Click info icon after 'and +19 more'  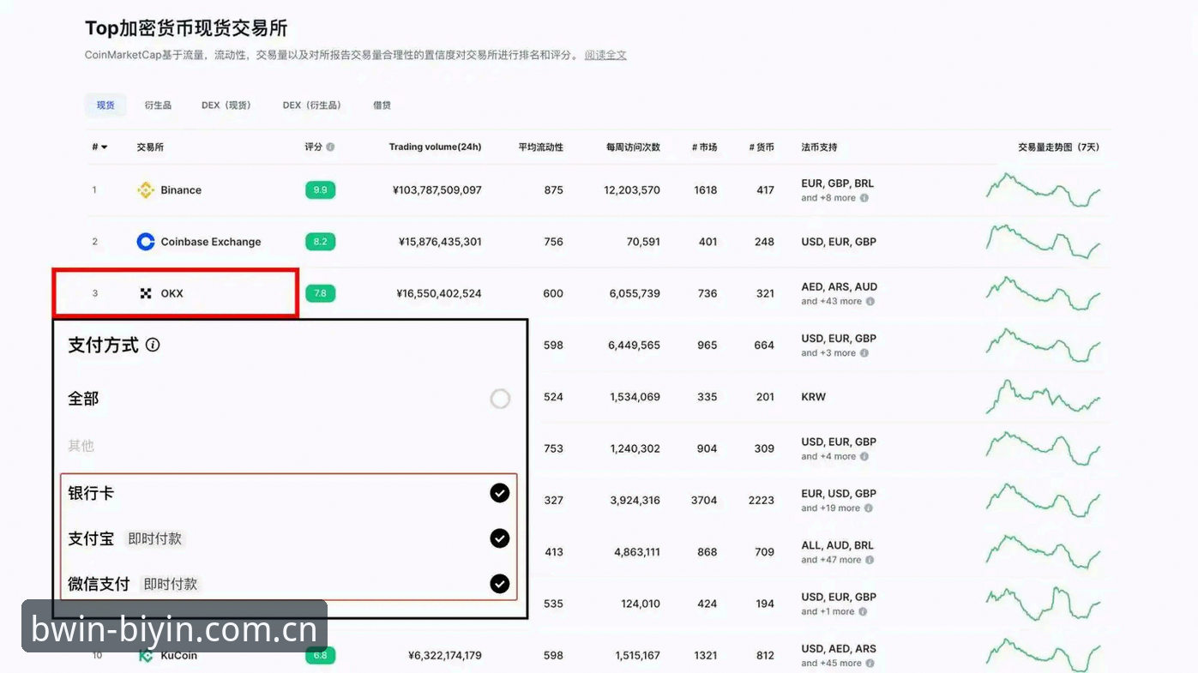pyautogui.click(x=869, y=508)
